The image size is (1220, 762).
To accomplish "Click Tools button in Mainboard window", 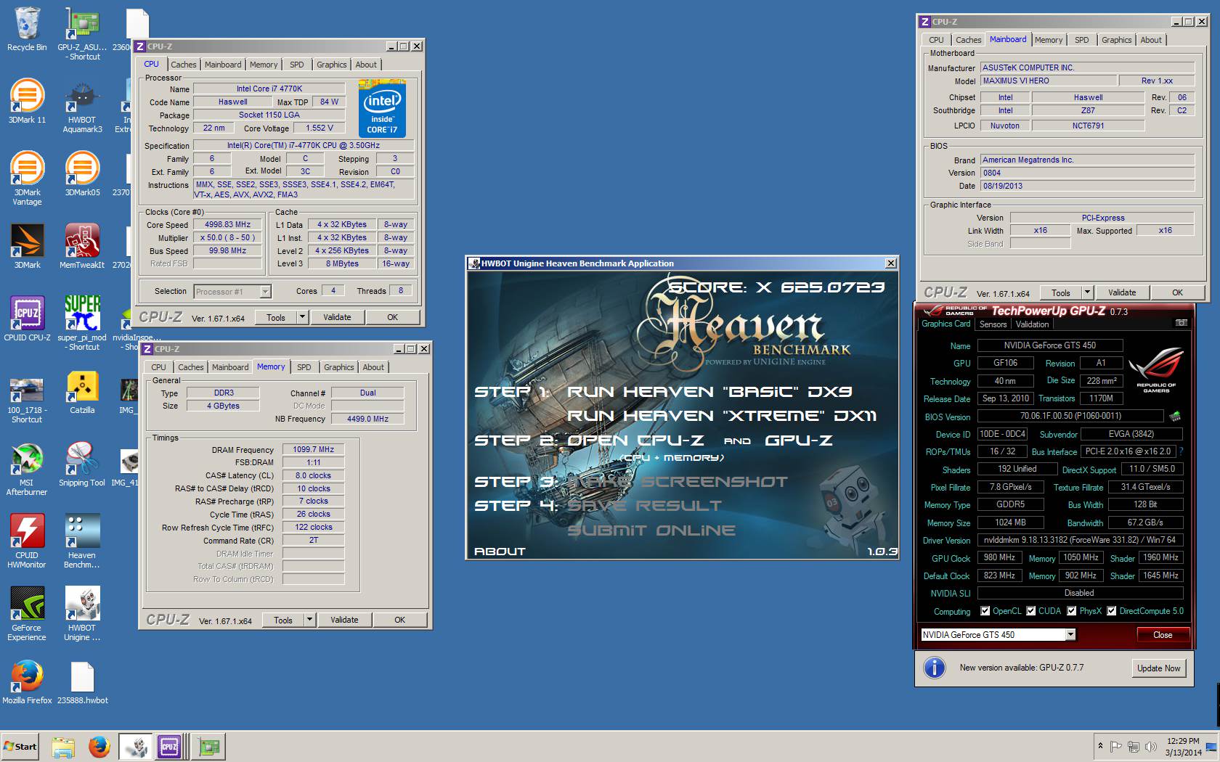I will [1061, 292].
